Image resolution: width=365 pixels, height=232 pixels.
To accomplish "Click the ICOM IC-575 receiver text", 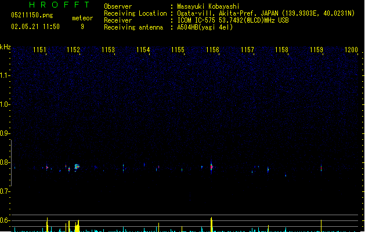I will tap(233, 20).
